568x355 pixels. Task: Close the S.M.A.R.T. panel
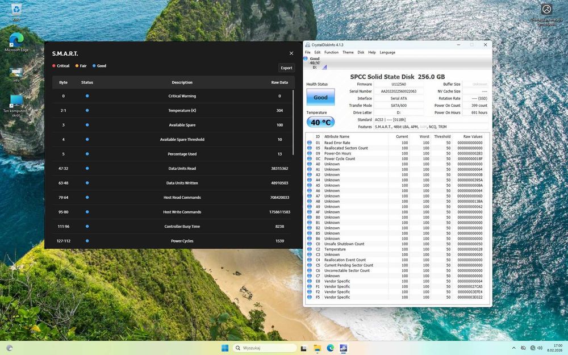(291, 53)
